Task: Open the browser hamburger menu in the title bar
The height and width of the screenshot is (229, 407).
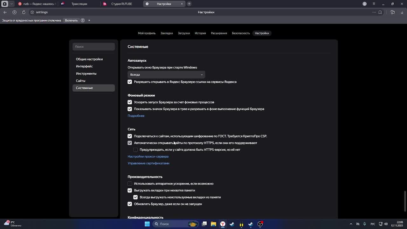Action: (374, 4)
